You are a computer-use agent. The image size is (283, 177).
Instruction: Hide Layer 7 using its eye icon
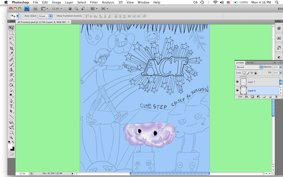coord(237,82)
